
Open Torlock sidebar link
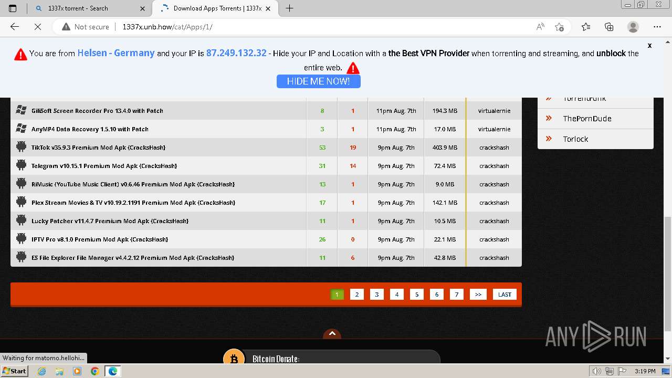pos(575,139)
